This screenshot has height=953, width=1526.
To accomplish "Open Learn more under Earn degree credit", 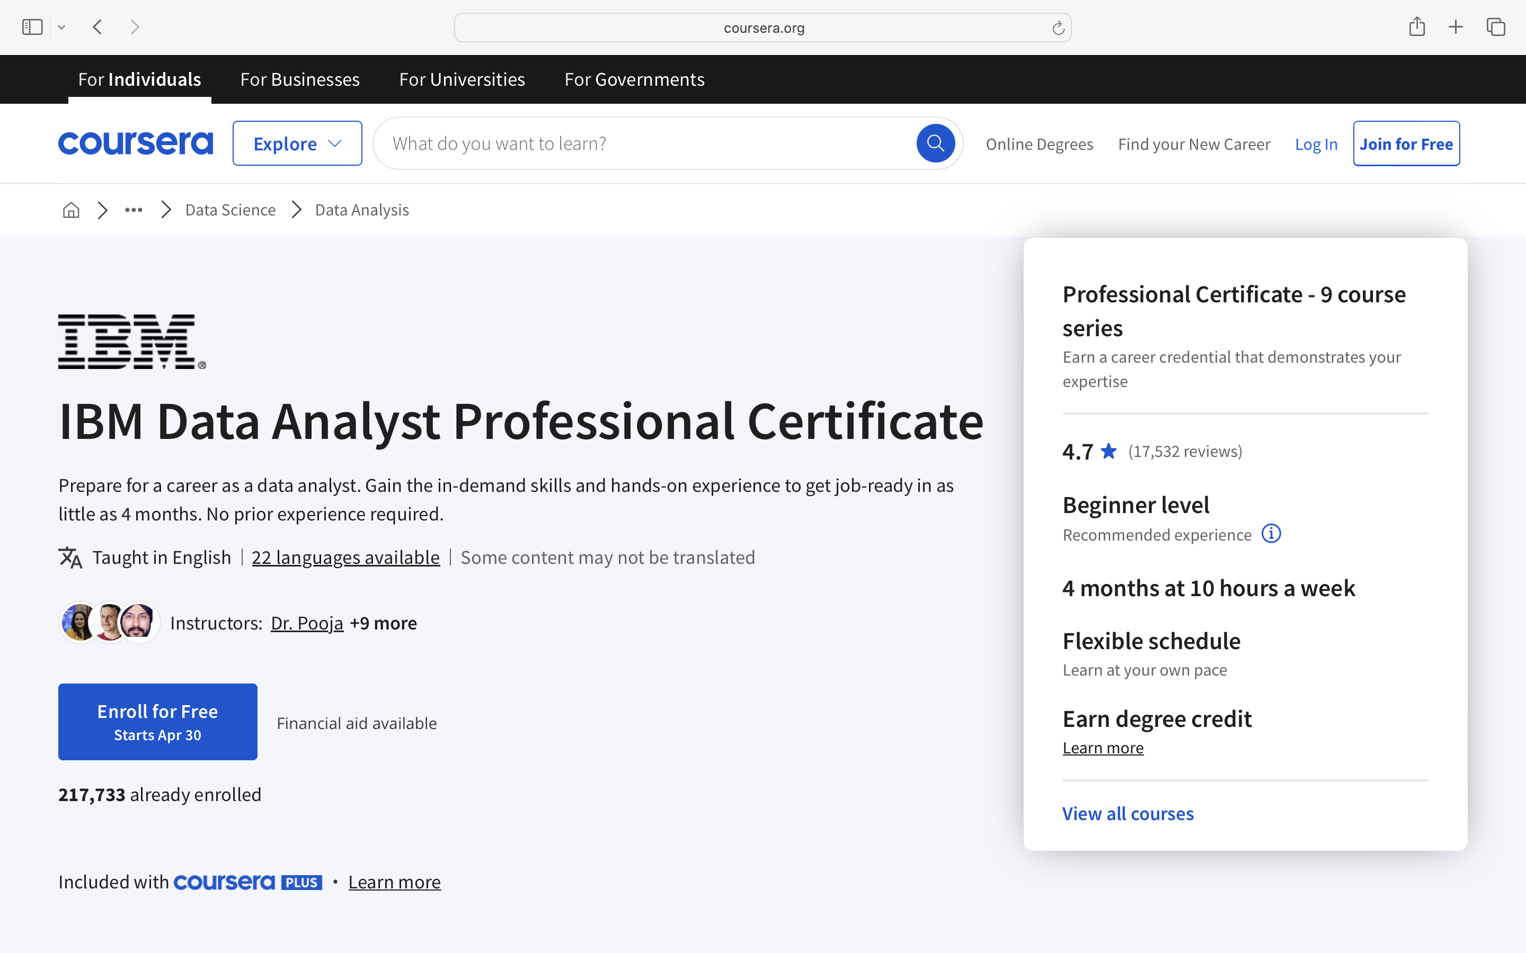I will click(x=1103, y=748).
